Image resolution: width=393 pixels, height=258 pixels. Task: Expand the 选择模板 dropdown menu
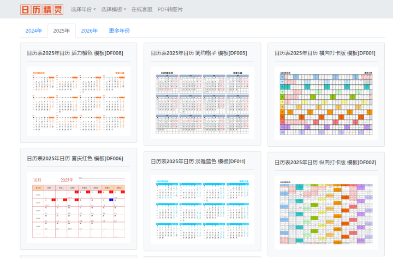pyautogui.click(x=114, y=9)
